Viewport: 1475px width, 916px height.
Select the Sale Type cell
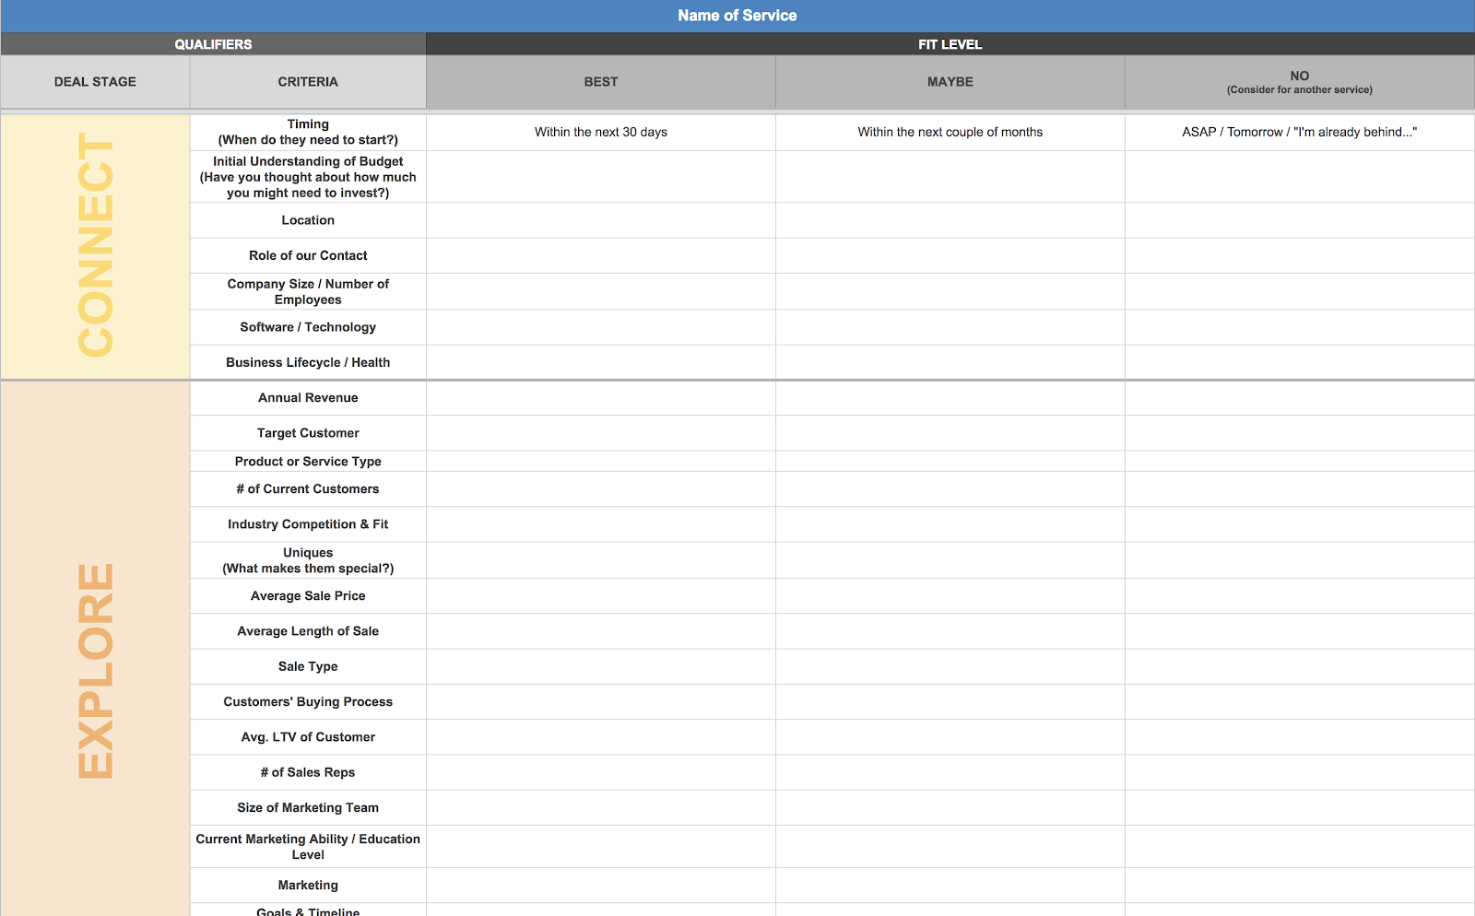(x=308, y=666)
